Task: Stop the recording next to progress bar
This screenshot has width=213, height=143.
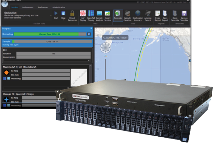Action: click(89, 34)
